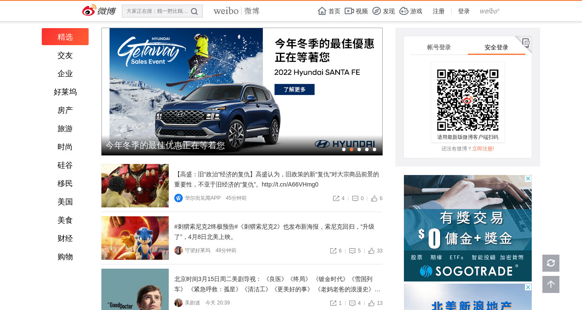
Task: Select fourth carousel dot
Action: pyautogui.click(x=367, y=149)
